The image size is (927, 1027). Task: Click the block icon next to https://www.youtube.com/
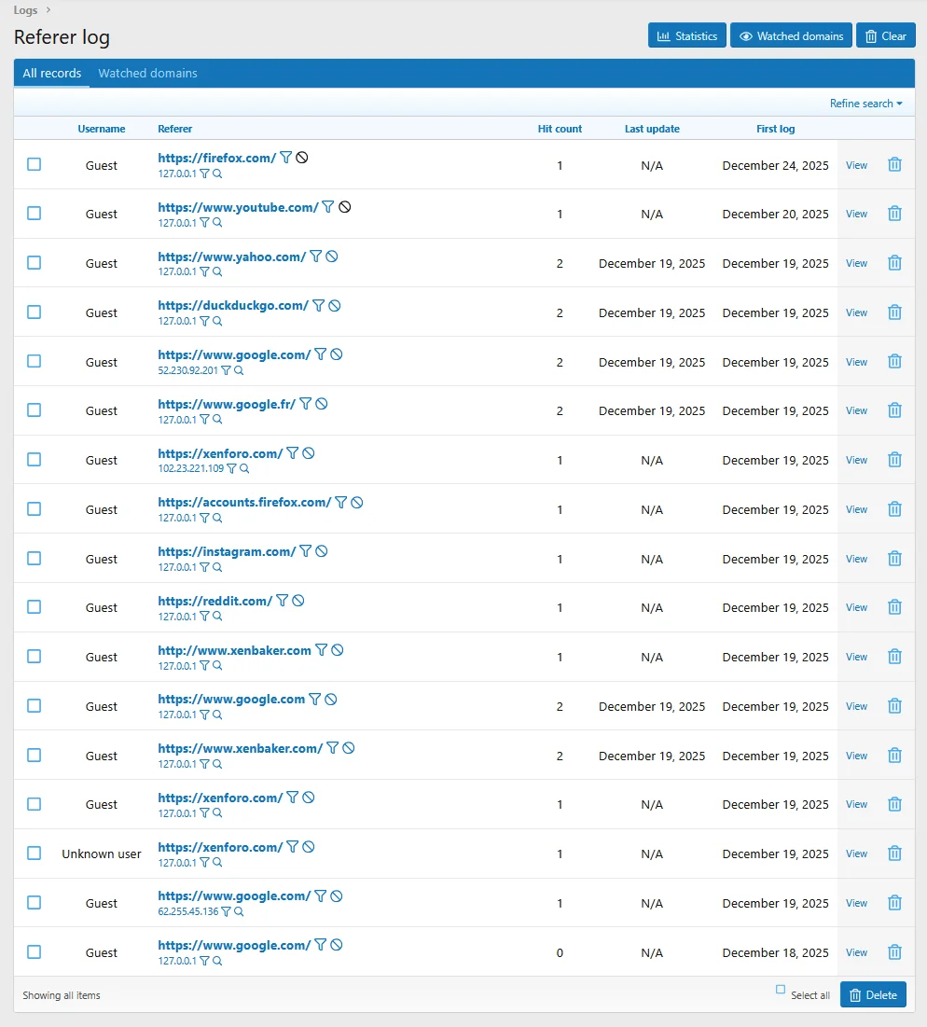click(x=344, y=207)
